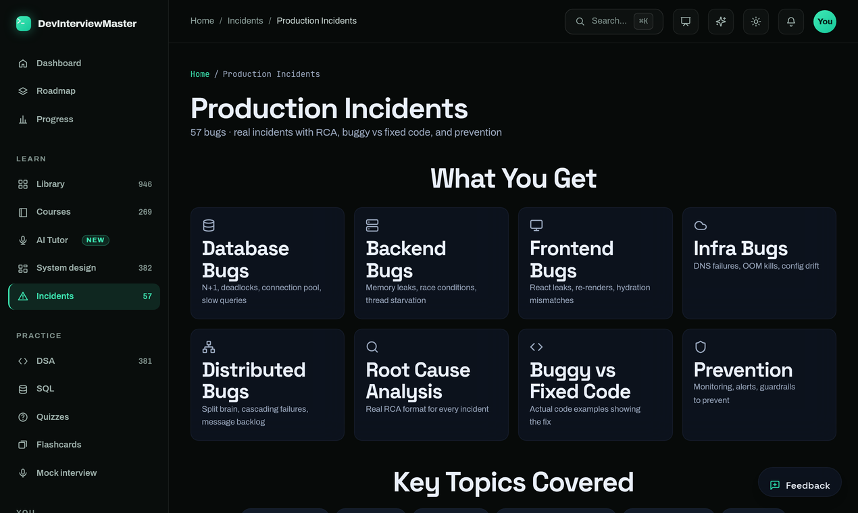
Task: Click the monitor icon on Frontend Bugs card
Action: [536, 225]
